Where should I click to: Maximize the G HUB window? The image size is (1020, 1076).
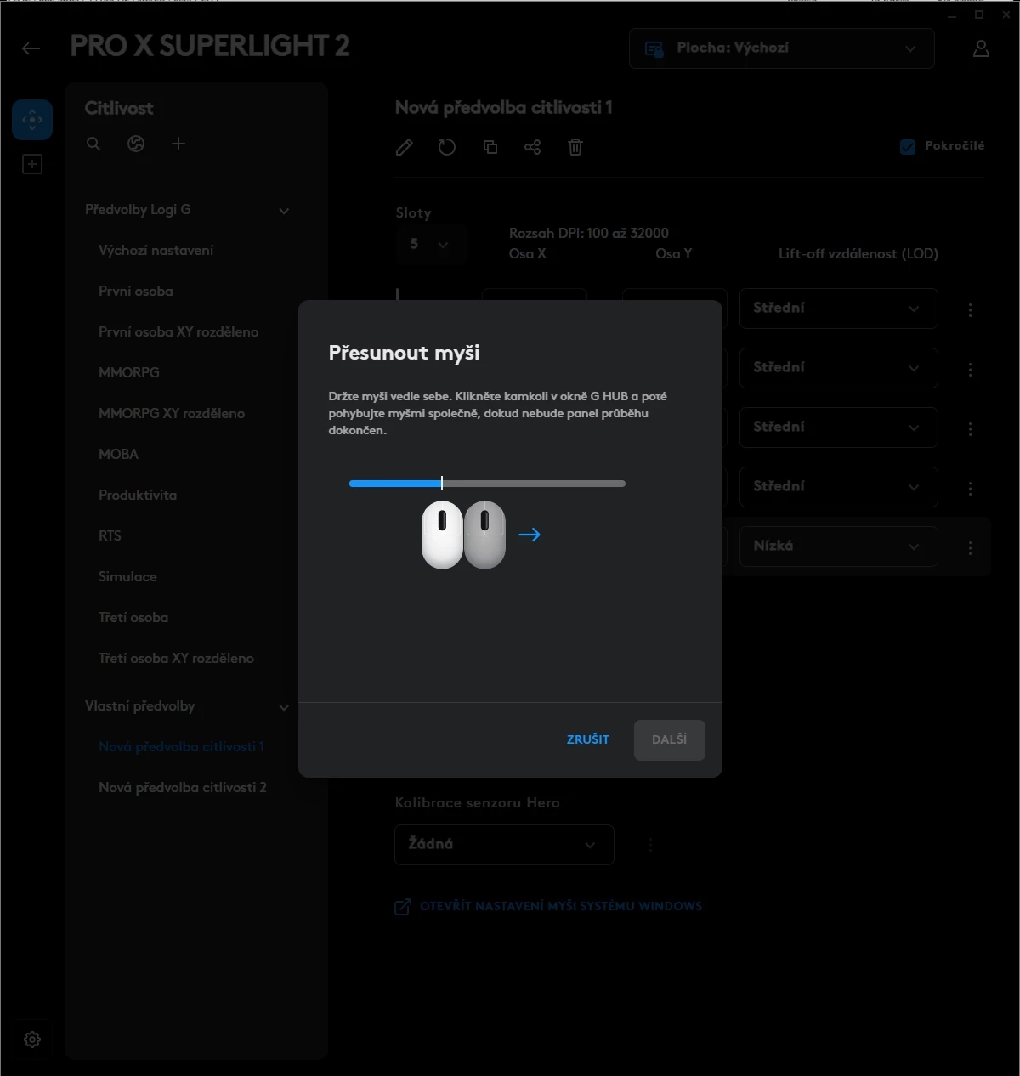(979, 14)
